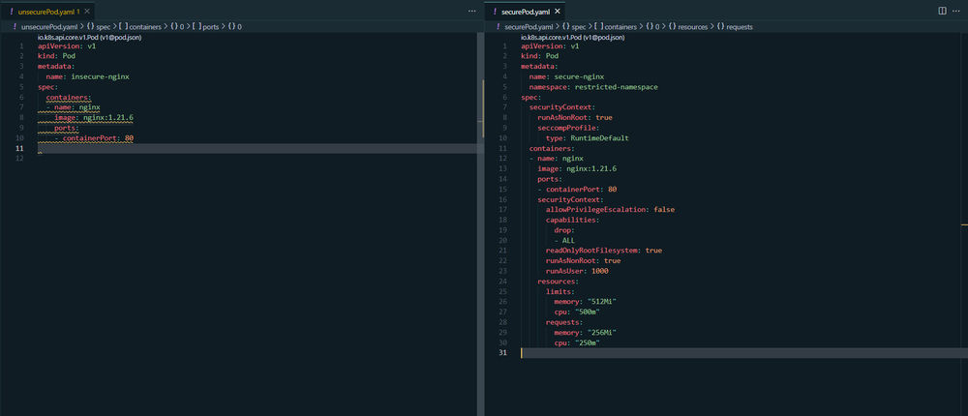This screenshot has height=416, width=968.
Task: Switch to the securePod.yaml tab
Action: (x=527, y=11)
